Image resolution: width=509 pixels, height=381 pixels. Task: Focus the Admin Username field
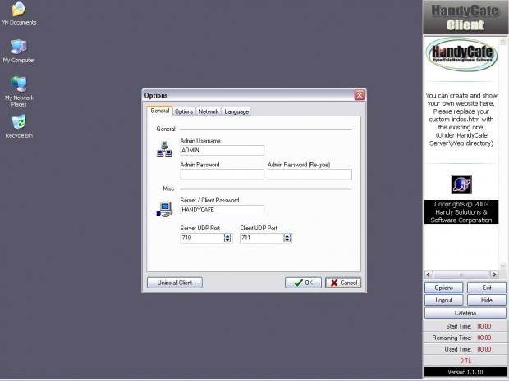pos(222,150)
